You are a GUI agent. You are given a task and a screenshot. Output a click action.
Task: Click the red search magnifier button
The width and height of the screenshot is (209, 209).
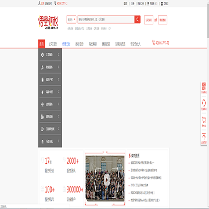click(138, 19)
